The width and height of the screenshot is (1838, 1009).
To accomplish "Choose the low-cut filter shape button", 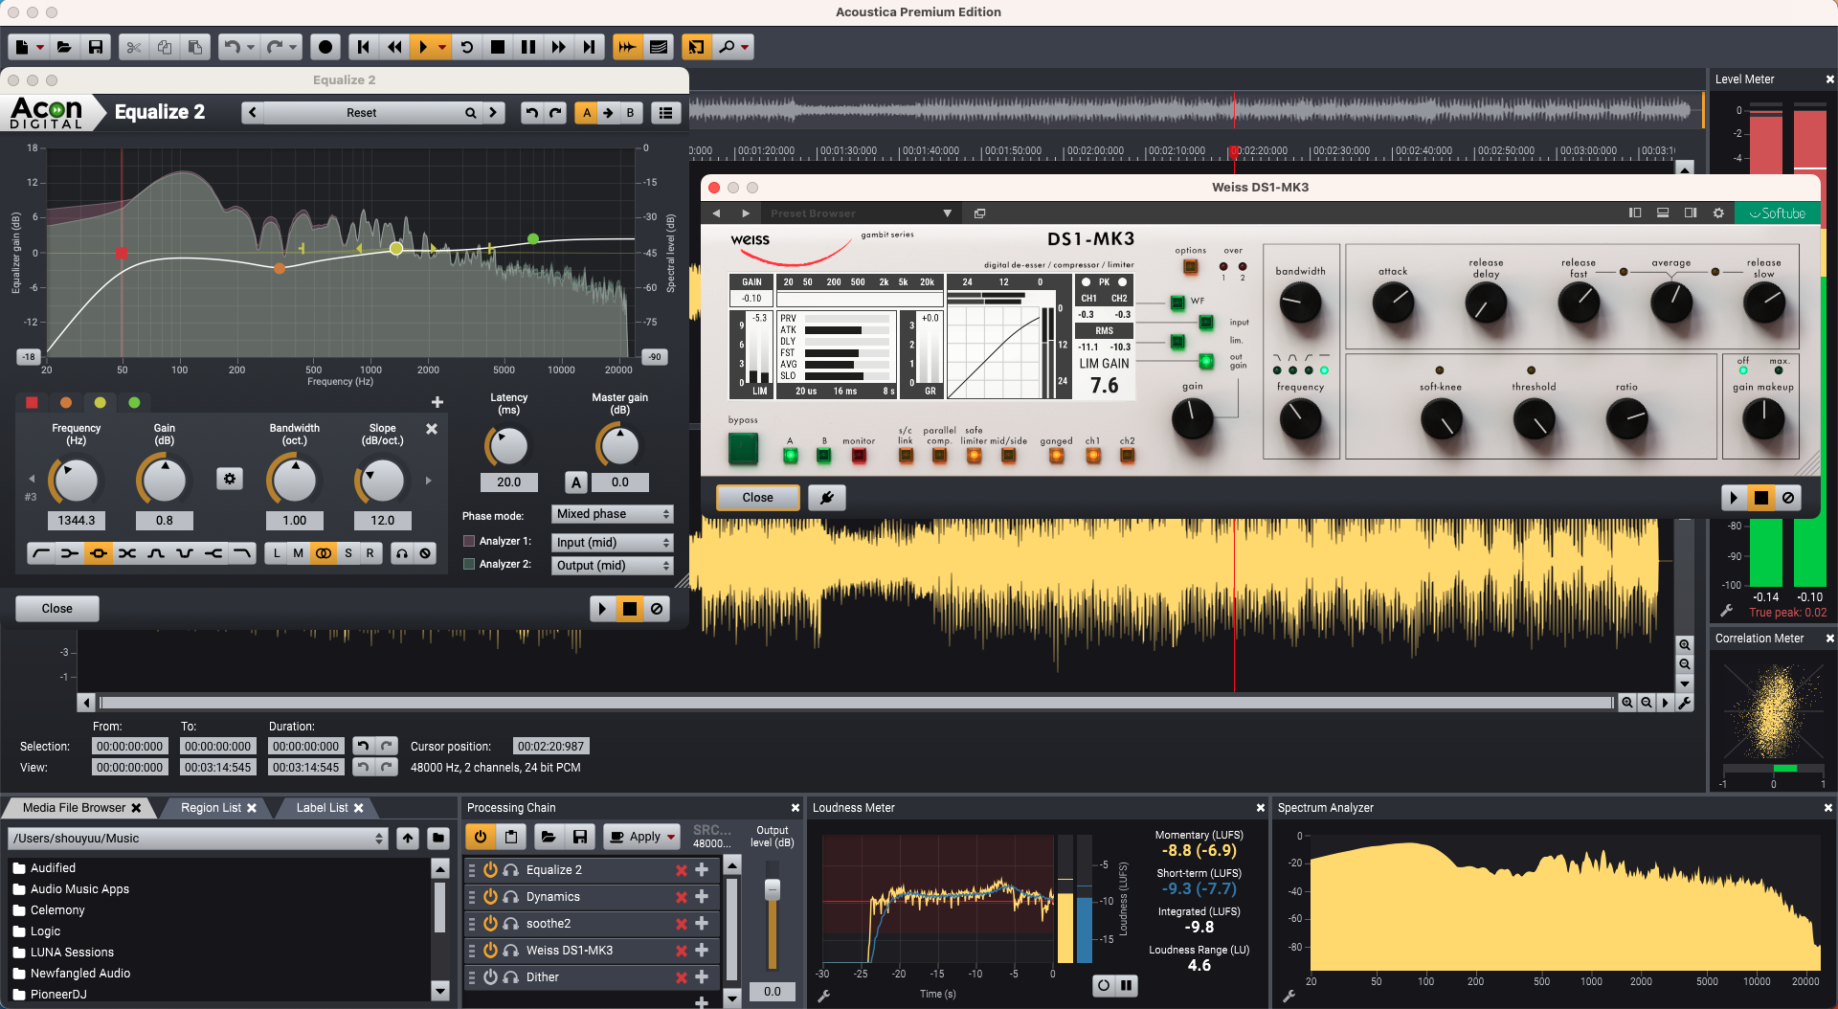I will [41, 553].
